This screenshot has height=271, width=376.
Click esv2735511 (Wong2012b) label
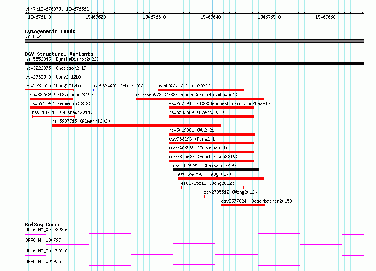[209, 183]
